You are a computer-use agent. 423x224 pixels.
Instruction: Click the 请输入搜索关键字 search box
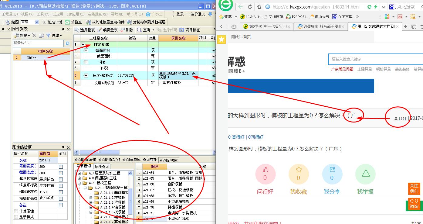pos(376,59)
